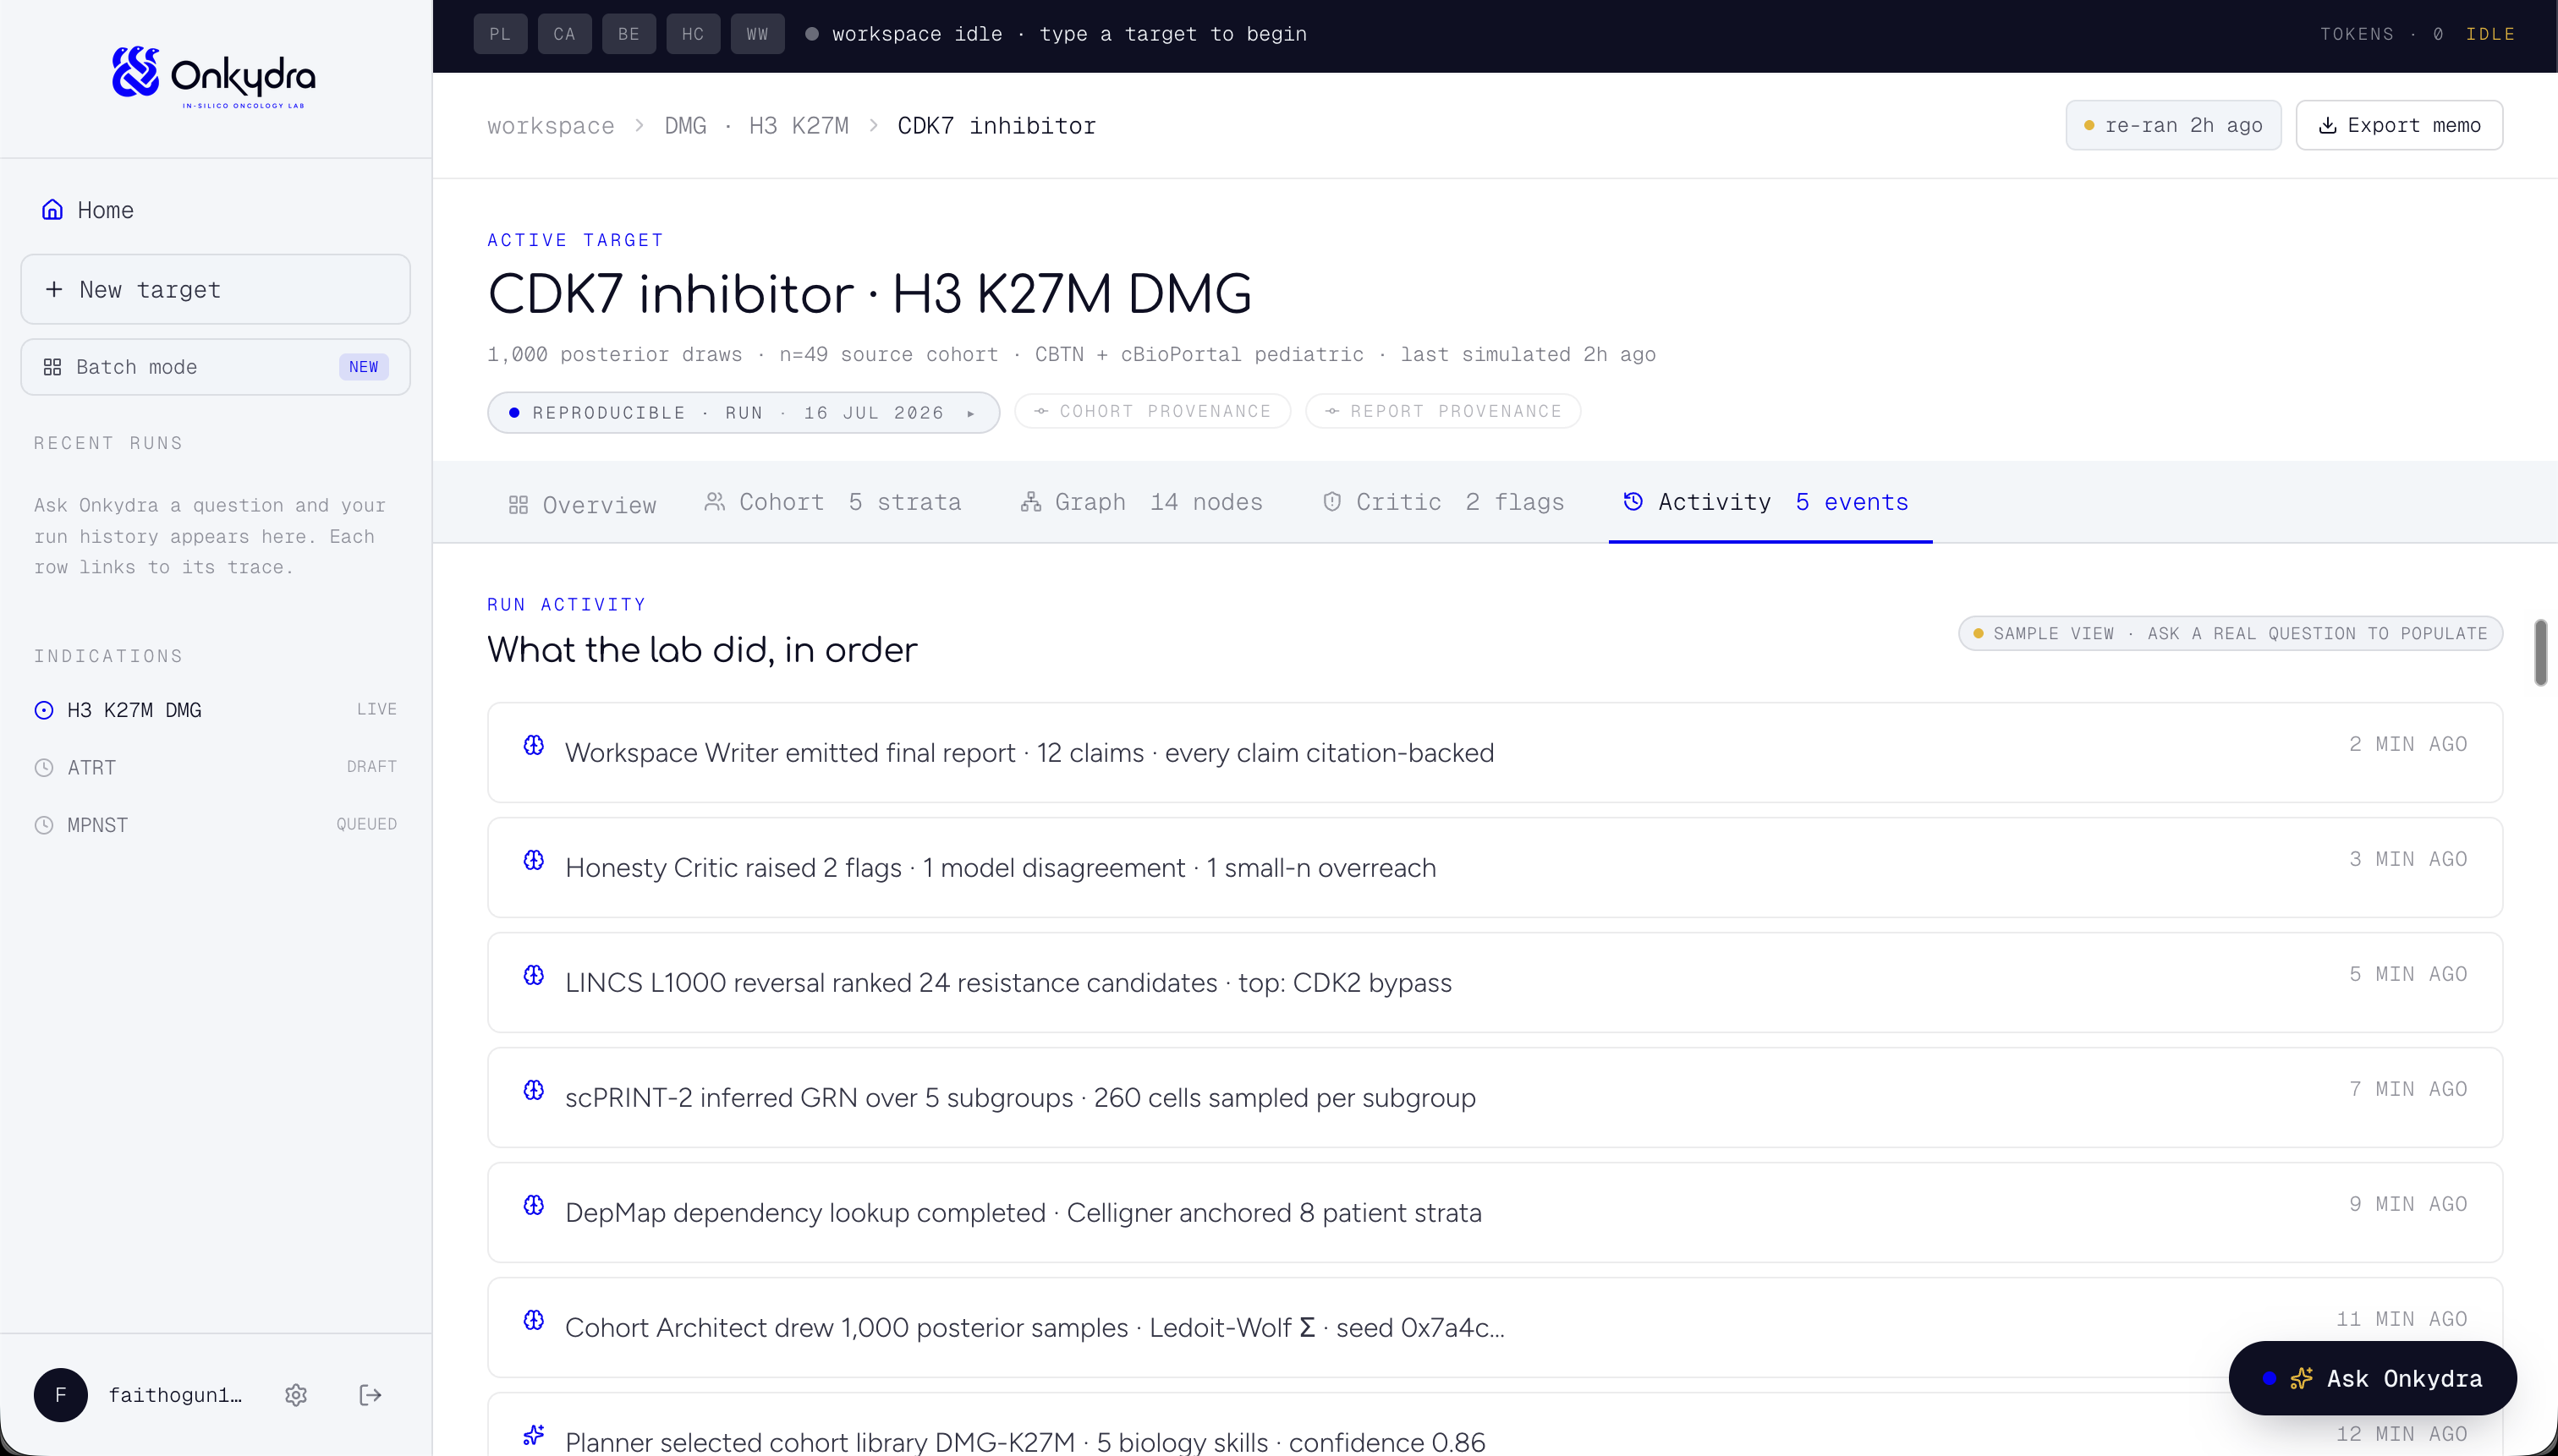Click the Home house icon

[x=52, y=210]
